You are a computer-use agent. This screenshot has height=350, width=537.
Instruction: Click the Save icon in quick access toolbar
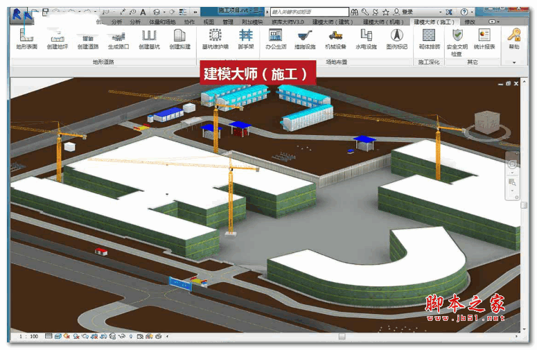pyautogui.click(x=45, y=12)
